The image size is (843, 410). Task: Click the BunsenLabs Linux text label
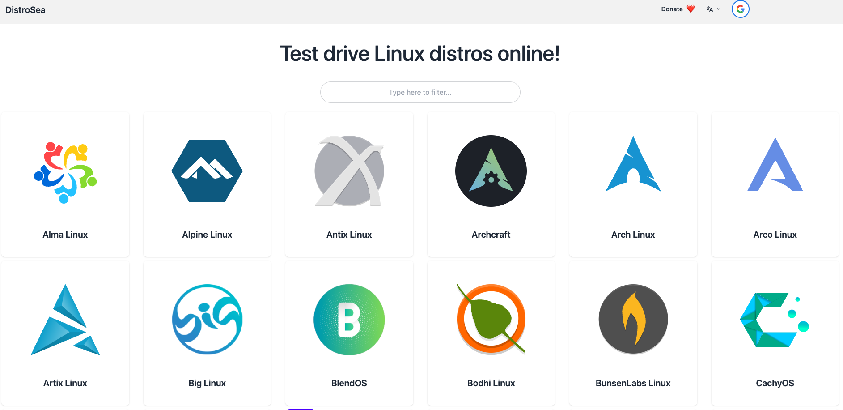click(633, 383)
